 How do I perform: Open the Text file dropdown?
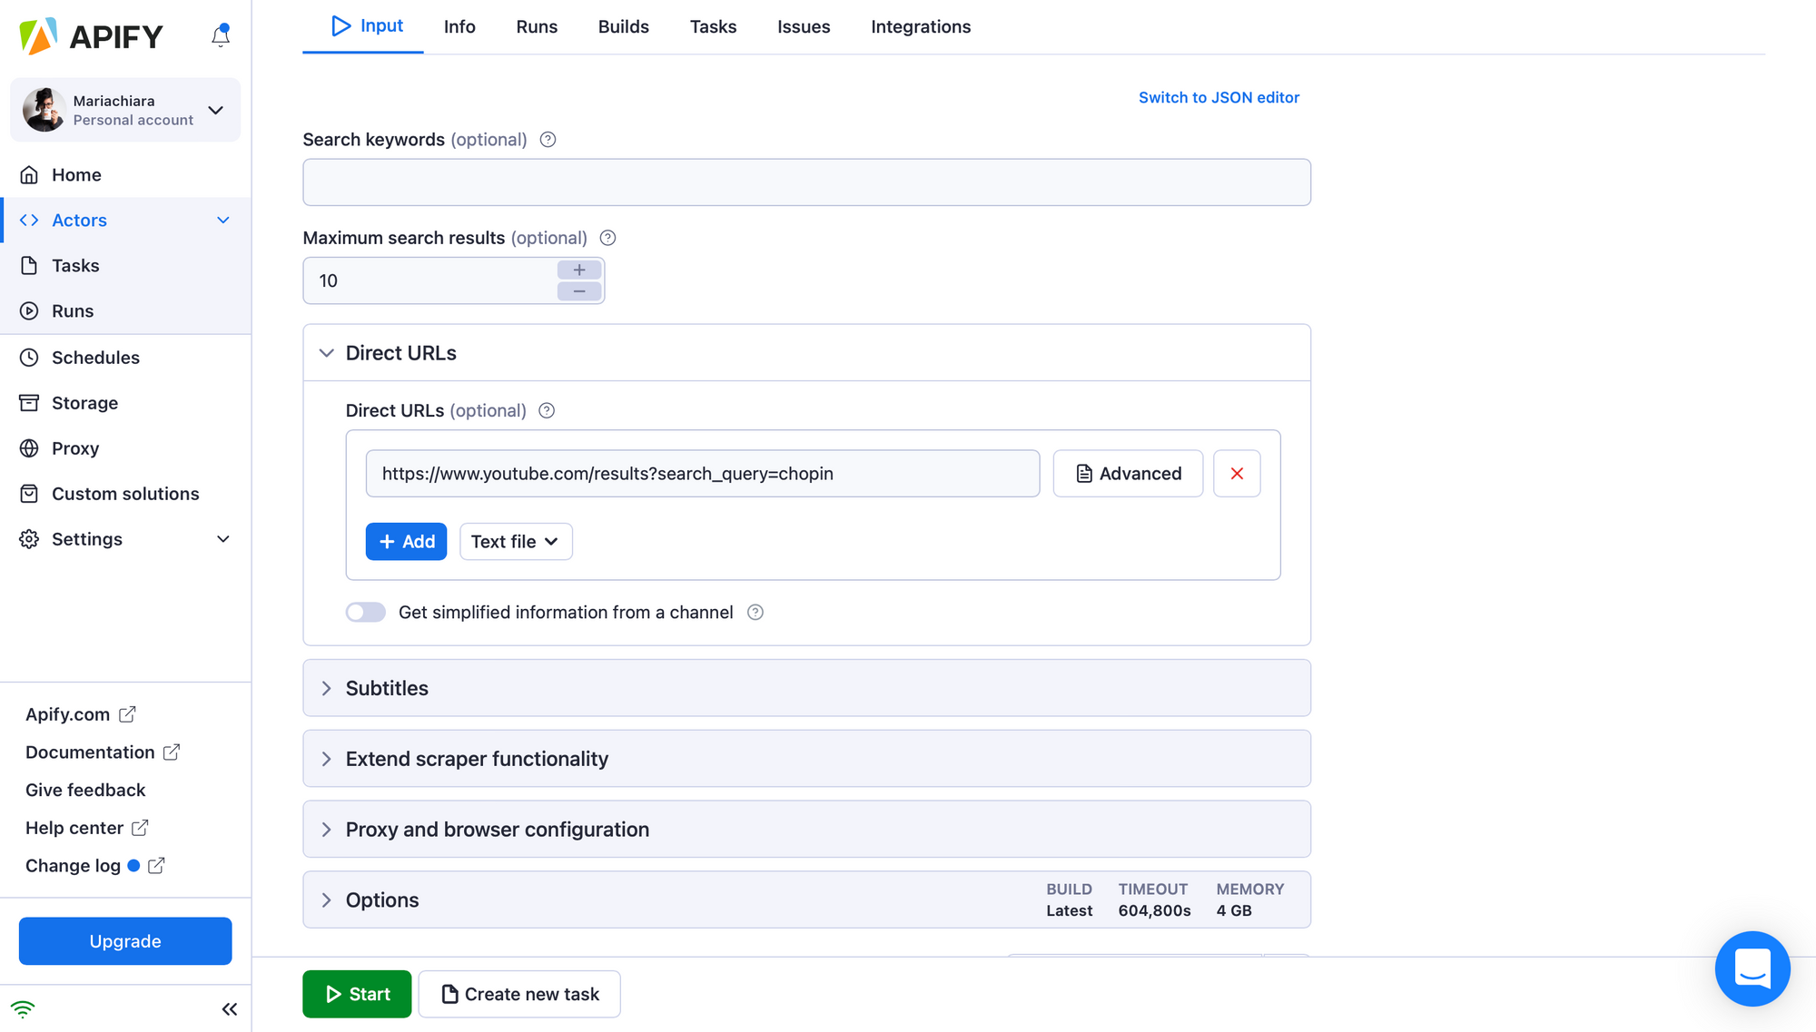(x=516, y=542)
